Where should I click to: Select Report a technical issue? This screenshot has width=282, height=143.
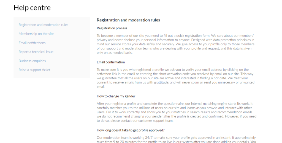(36, 52)
